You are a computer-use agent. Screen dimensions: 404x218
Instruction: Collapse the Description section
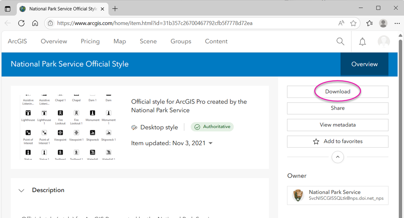[x=22, y=190]
